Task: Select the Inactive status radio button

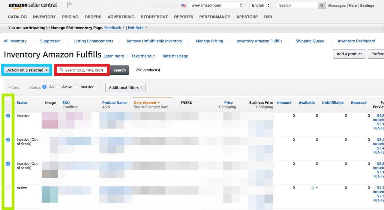Action: click(x=76, y=87)
